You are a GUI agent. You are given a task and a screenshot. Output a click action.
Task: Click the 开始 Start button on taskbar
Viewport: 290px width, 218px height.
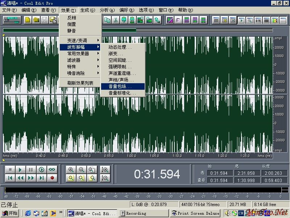pos(10,213)
